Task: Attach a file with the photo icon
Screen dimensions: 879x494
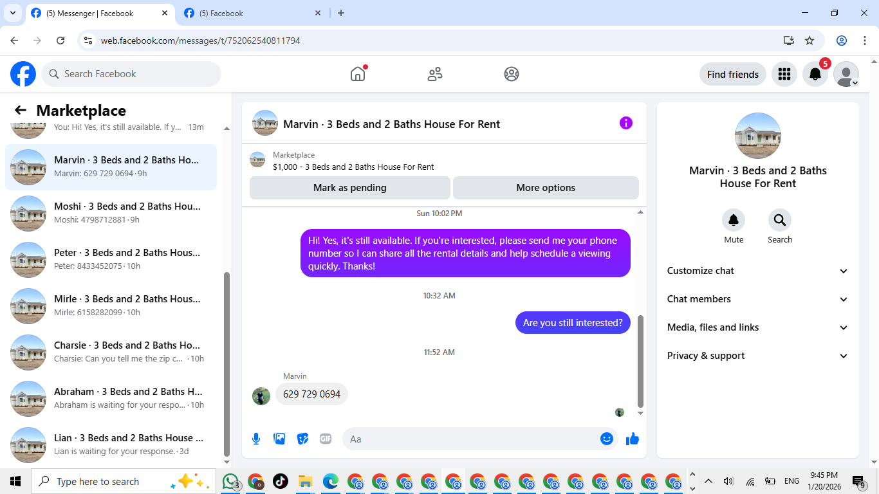Action: click(279, 439)
